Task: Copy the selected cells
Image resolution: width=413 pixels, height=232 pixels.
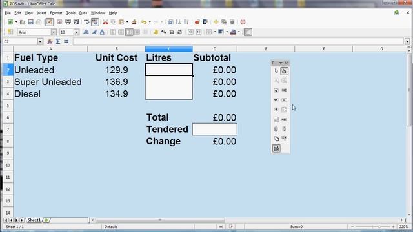Action: point(114,22)
